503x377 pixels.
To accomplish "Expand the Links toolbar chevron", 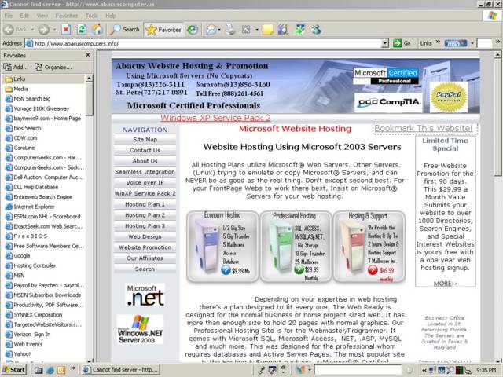I will (438, 42).
